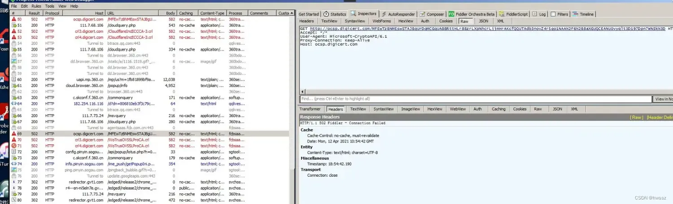The height and width of the screenshot is (204, 673).
Task: Click the View in Notepad button
Action: (x=663, y=99)
